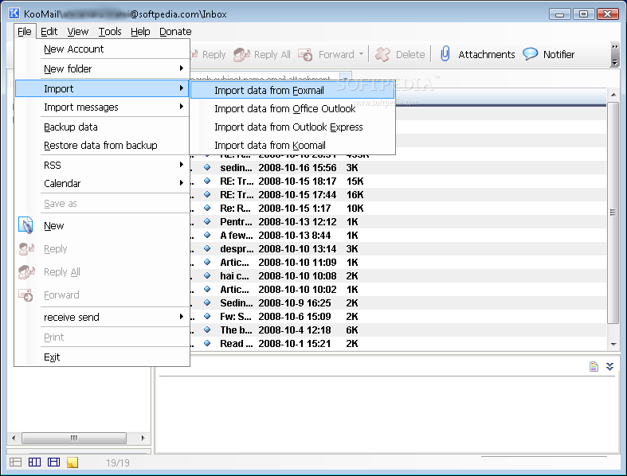The image size is (627, 476).
Task: Select message 'Fw: S...' dated 2008-10-6
Action: click(x=398, y=317)
